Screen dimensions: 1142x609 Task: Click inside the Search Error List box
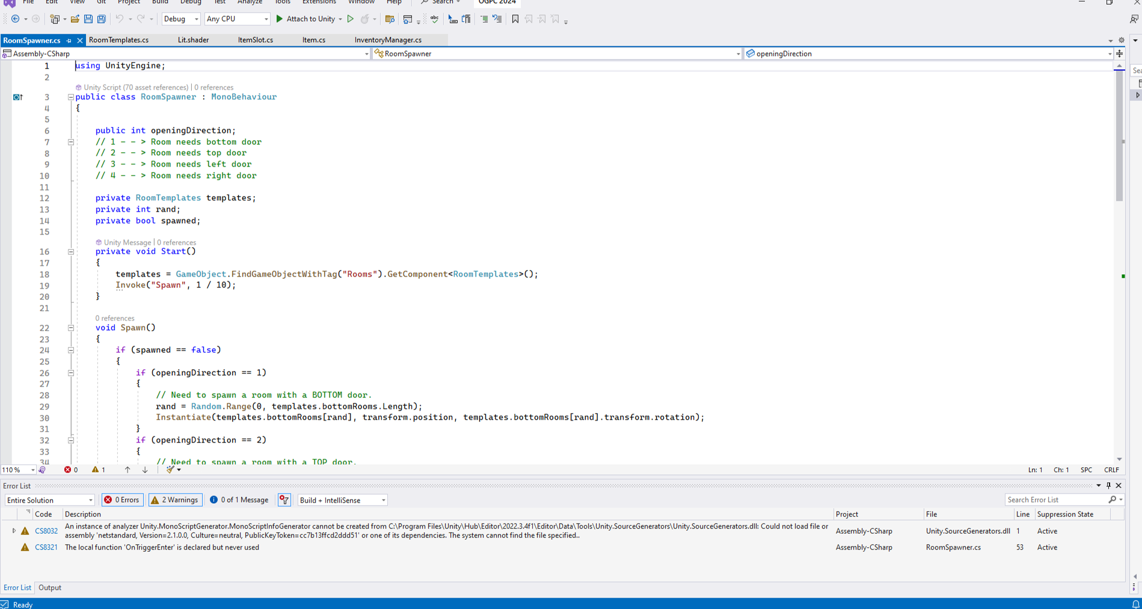click(x=1058, y=500)
